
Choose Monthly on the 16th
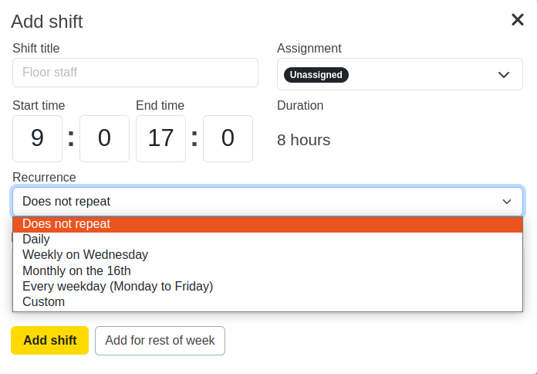click(76, 270)
